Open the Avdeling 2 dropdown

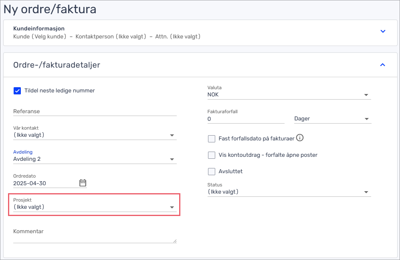pos(95,159)
